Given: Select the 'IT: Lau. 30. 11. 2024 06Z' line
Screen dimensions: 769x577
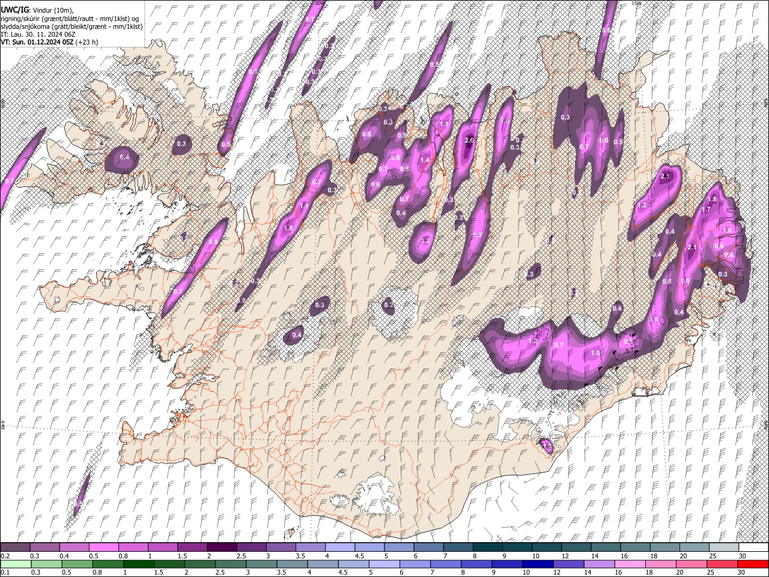Looking at the screenshot, I should [x=38, y=34].
